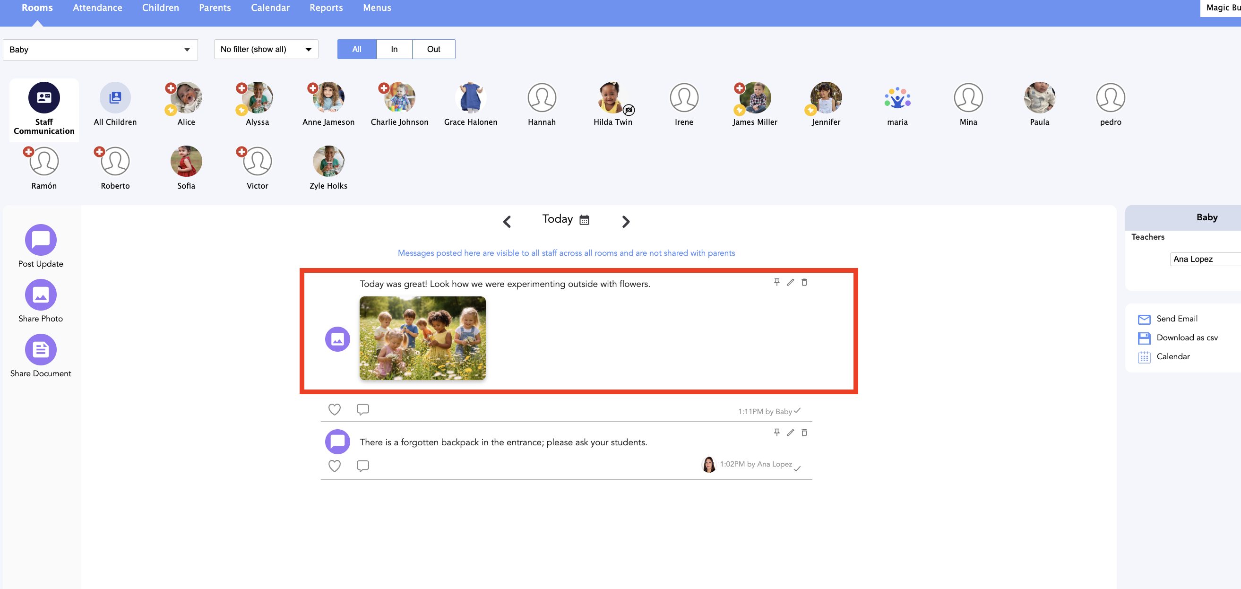
Task: Edit the forgotten backpack message
Action: pos(790,433)
